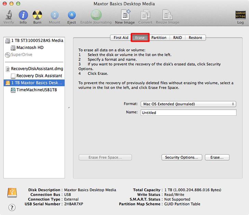Click the Read/Write status text
The height and width of the screenshot is (215, 249).
(174, 195)
